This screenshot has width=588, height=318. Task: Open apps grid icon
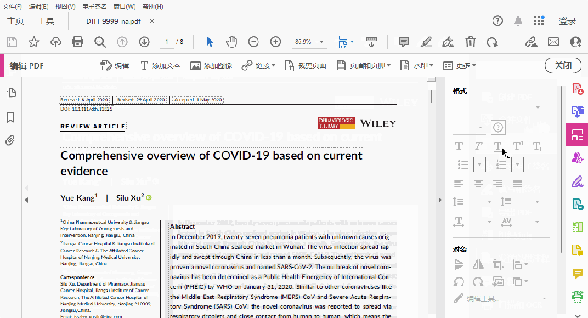point(539,21)
